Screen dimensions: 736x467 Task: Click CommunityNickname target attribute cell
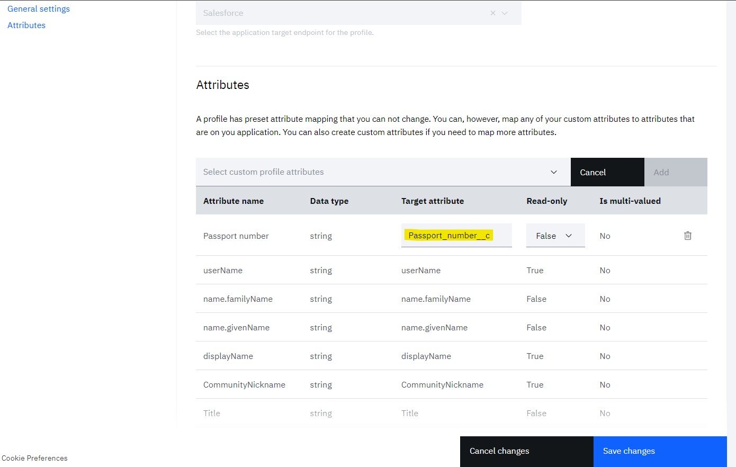[442, 385]
